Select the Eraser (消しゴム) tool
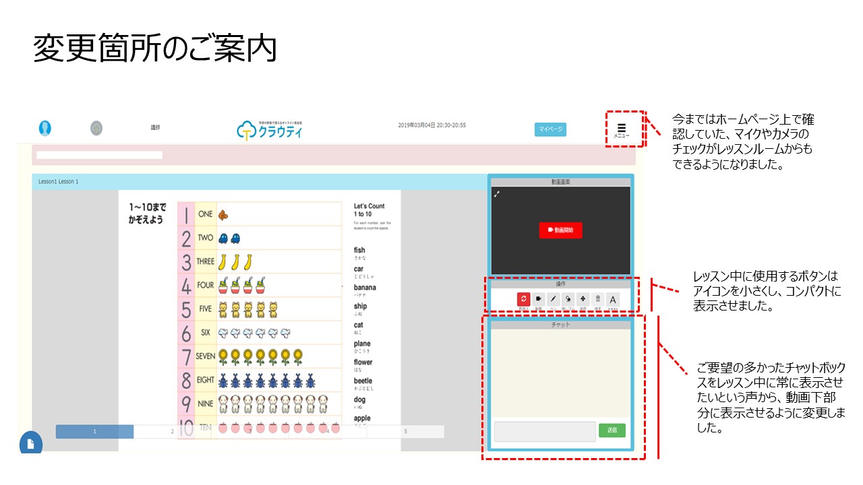Viewport: 863px width, 485px height. tap(568, 299)
